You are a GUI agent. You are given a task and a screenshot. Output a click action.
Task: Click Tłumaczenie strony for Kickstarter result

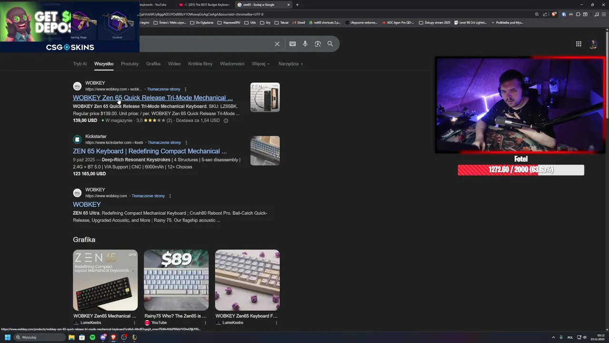164,142
